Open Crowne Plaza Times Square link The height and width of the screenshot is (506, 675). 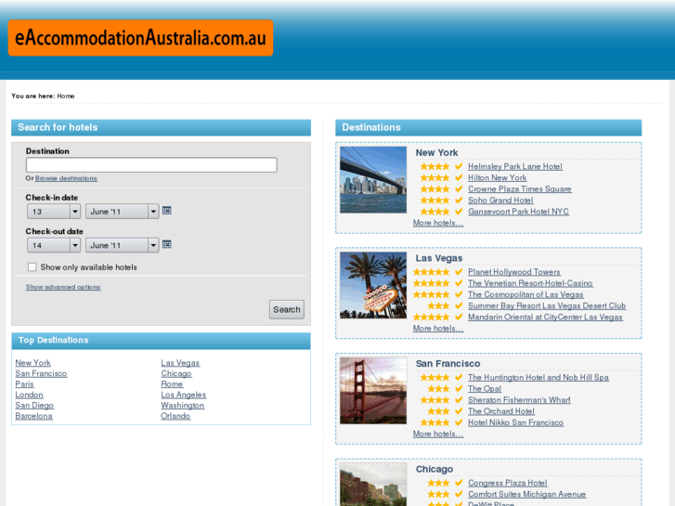pos(520,188)
